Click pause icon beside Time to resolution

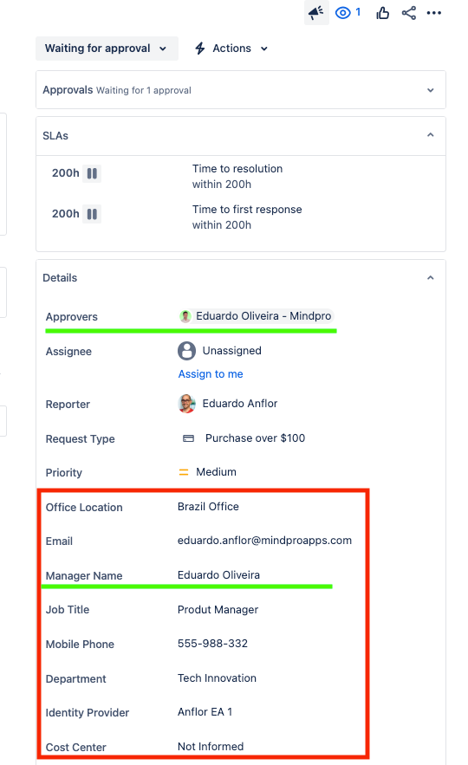[92, 173]
